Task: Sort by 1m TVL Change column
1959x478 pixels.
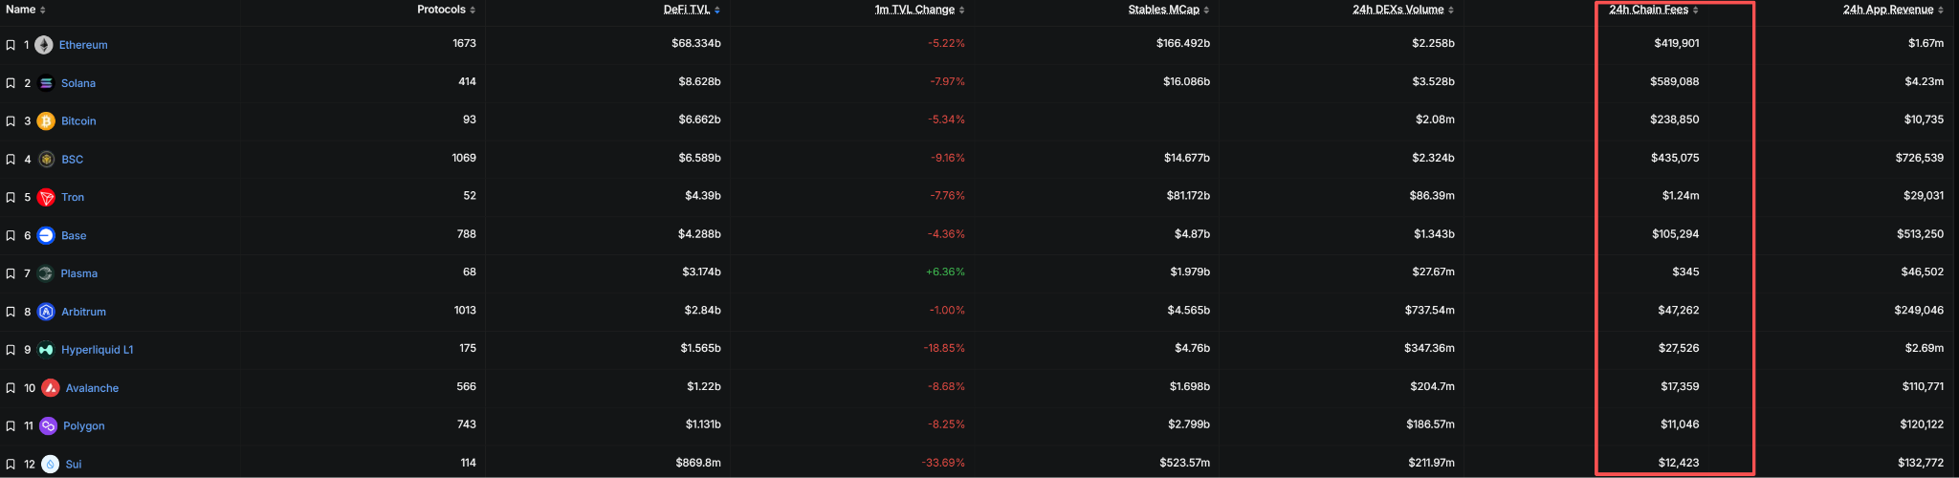Action: (914, 10)
